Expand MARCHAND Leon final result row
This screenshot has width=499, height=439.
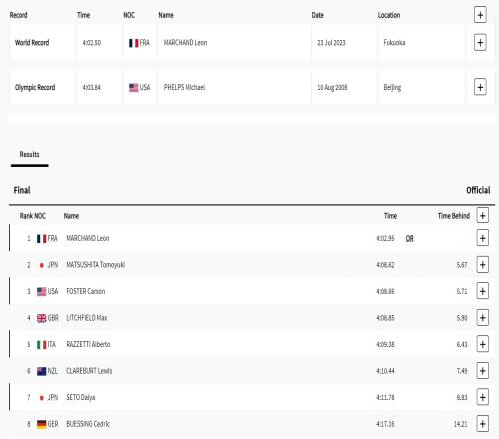(482, 238)
